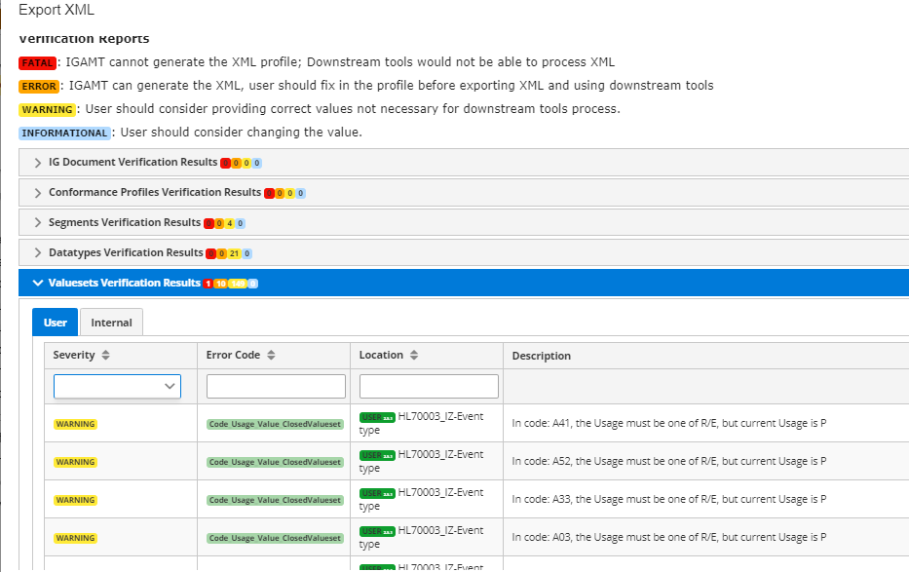Collapse the Valuesets Verification Results section
Screen dimensions: 909x572
[37, 283]
